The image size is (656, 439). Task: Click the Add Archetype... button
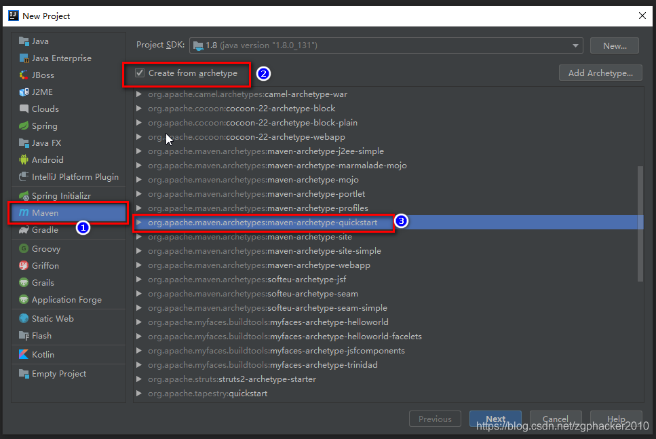click(x=600, y=73)
